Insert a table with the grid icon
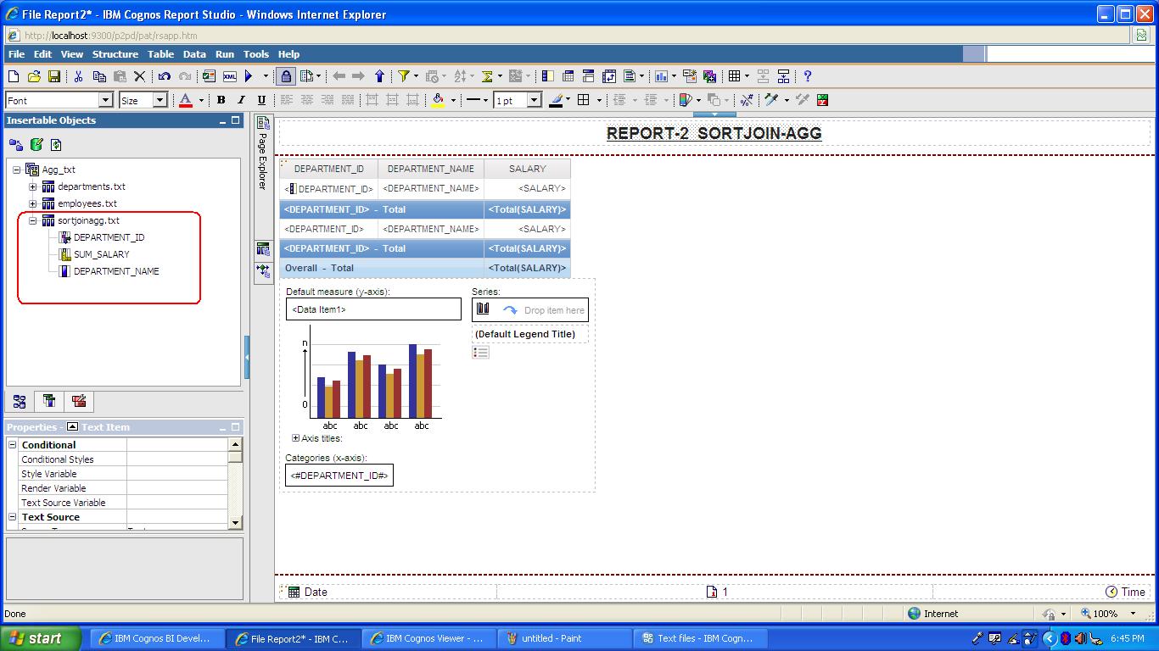The width and height of the screenshot is (1159, 651). pyautogui.click(x=735, y=76)
